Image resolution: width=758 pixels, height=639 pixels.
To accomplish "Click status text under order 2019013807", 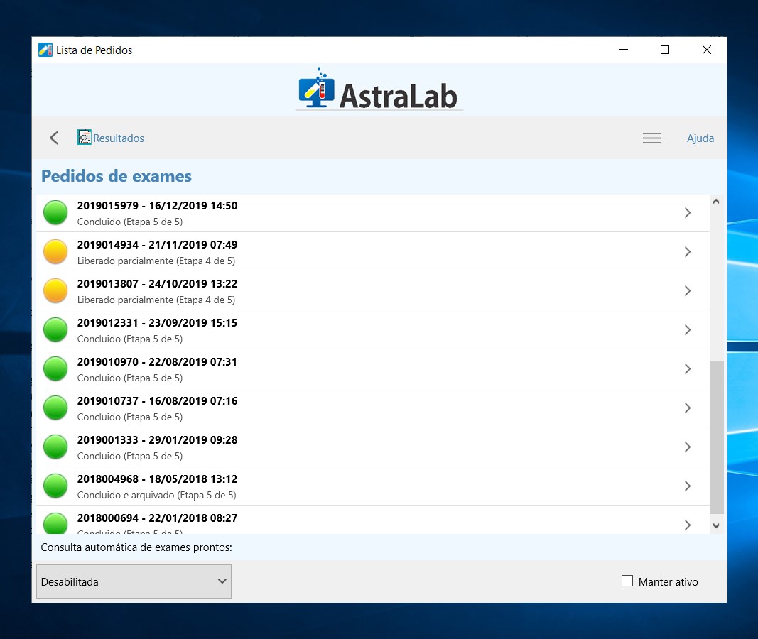I will pyautogui.click(x=156, y=300).
